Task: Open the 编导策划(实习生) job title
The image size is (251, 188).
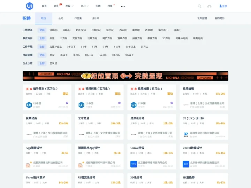Action: pos(45,89)
